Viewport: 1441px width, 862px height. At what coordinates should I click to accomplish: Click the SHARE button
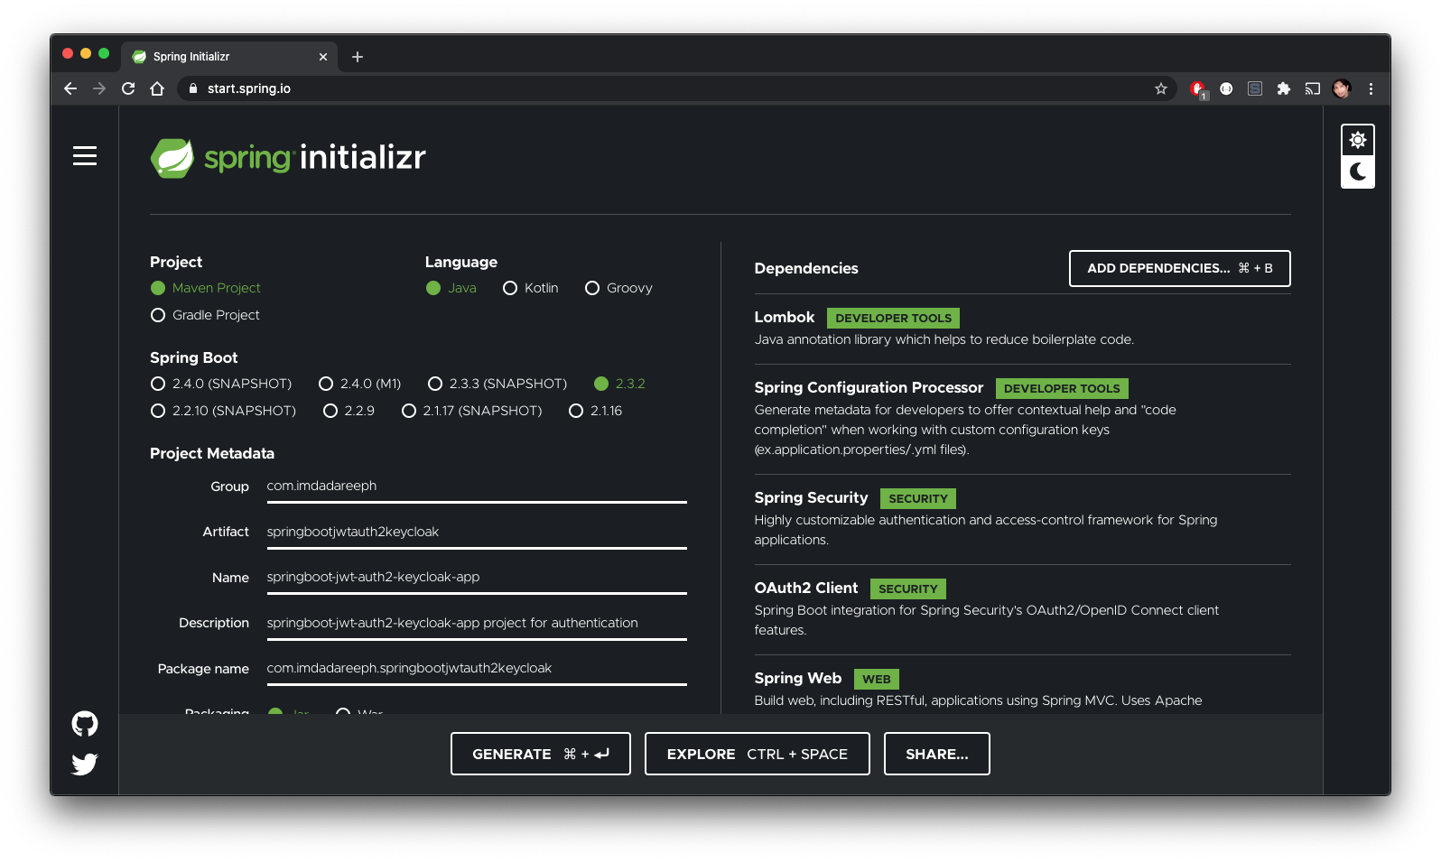(x=936, y=754)
